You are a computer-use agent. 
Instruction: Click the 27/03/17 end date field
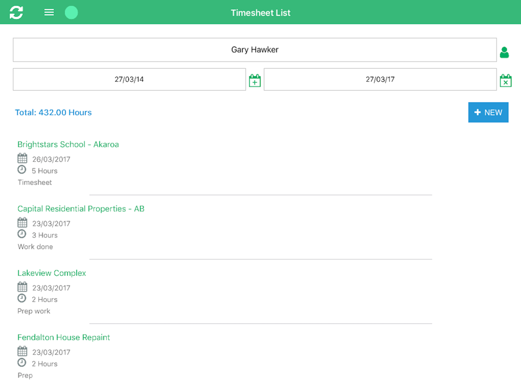(380, 79)
